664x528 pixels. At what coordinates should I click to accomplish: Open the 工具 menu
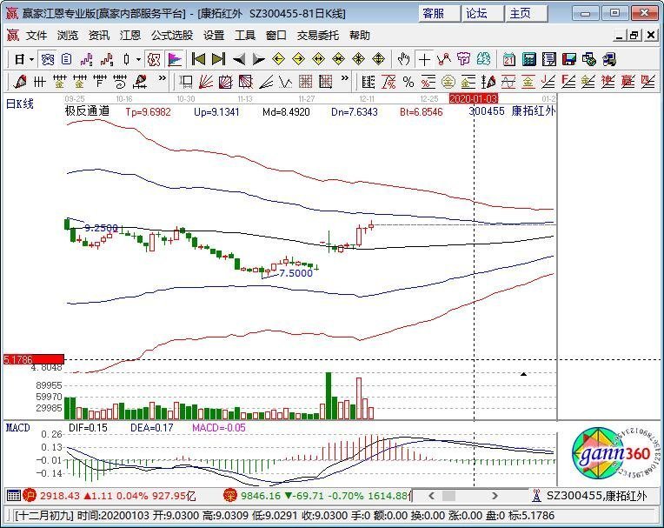pos(245,36)
